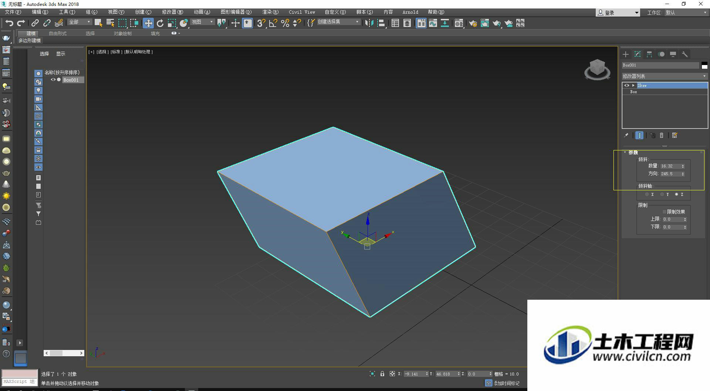Select the Z skew axis radio
The height and width of the screenshot is (391, 710).
tap(677, 194)
